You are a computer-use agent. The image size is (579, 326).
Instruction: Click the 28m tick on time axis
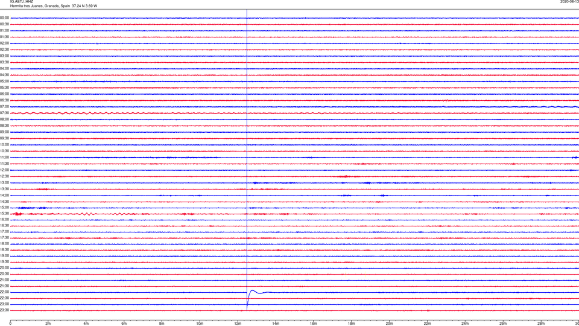[541, 324]
